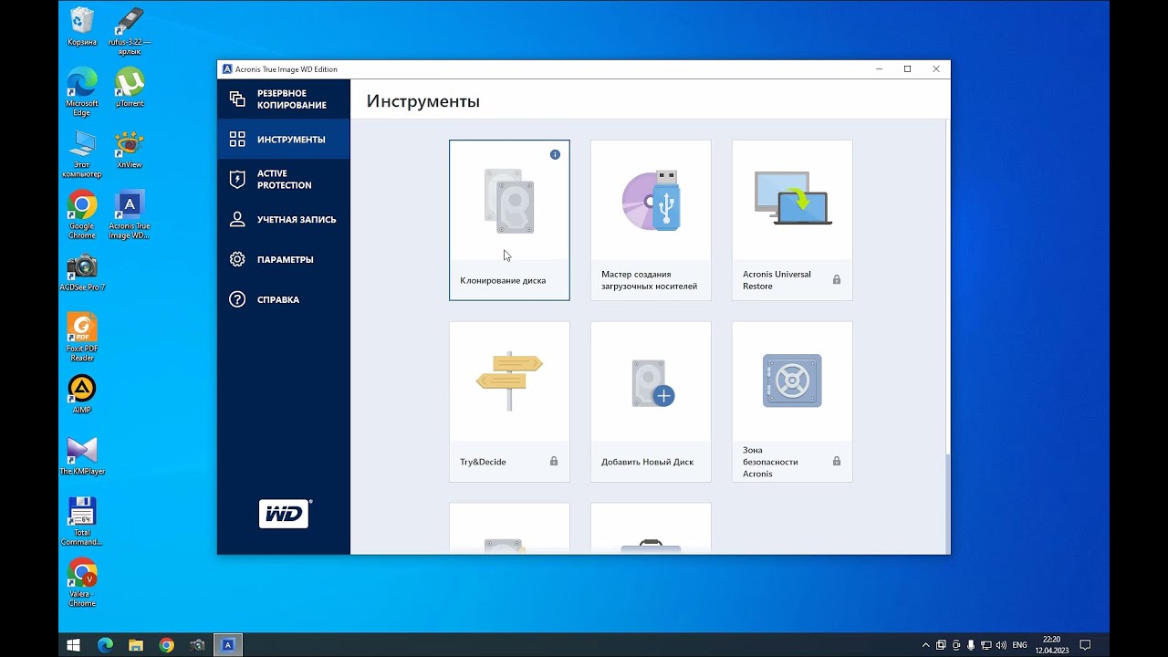Click the lock icon on Acronis Universal Restore
Image resolution: width=1168 pixels, height=657 pixels.
pyautogui.click(x=837, y=279)
